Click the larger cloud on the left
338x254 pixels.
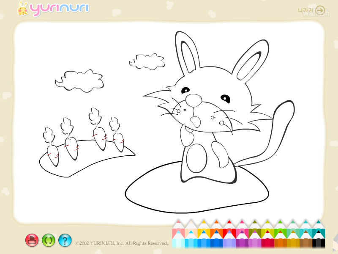click(79, 81)
